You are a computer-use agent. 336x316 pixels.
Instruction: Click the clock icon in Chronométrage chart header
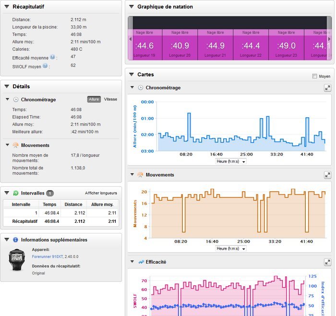[x=140, y=87]
